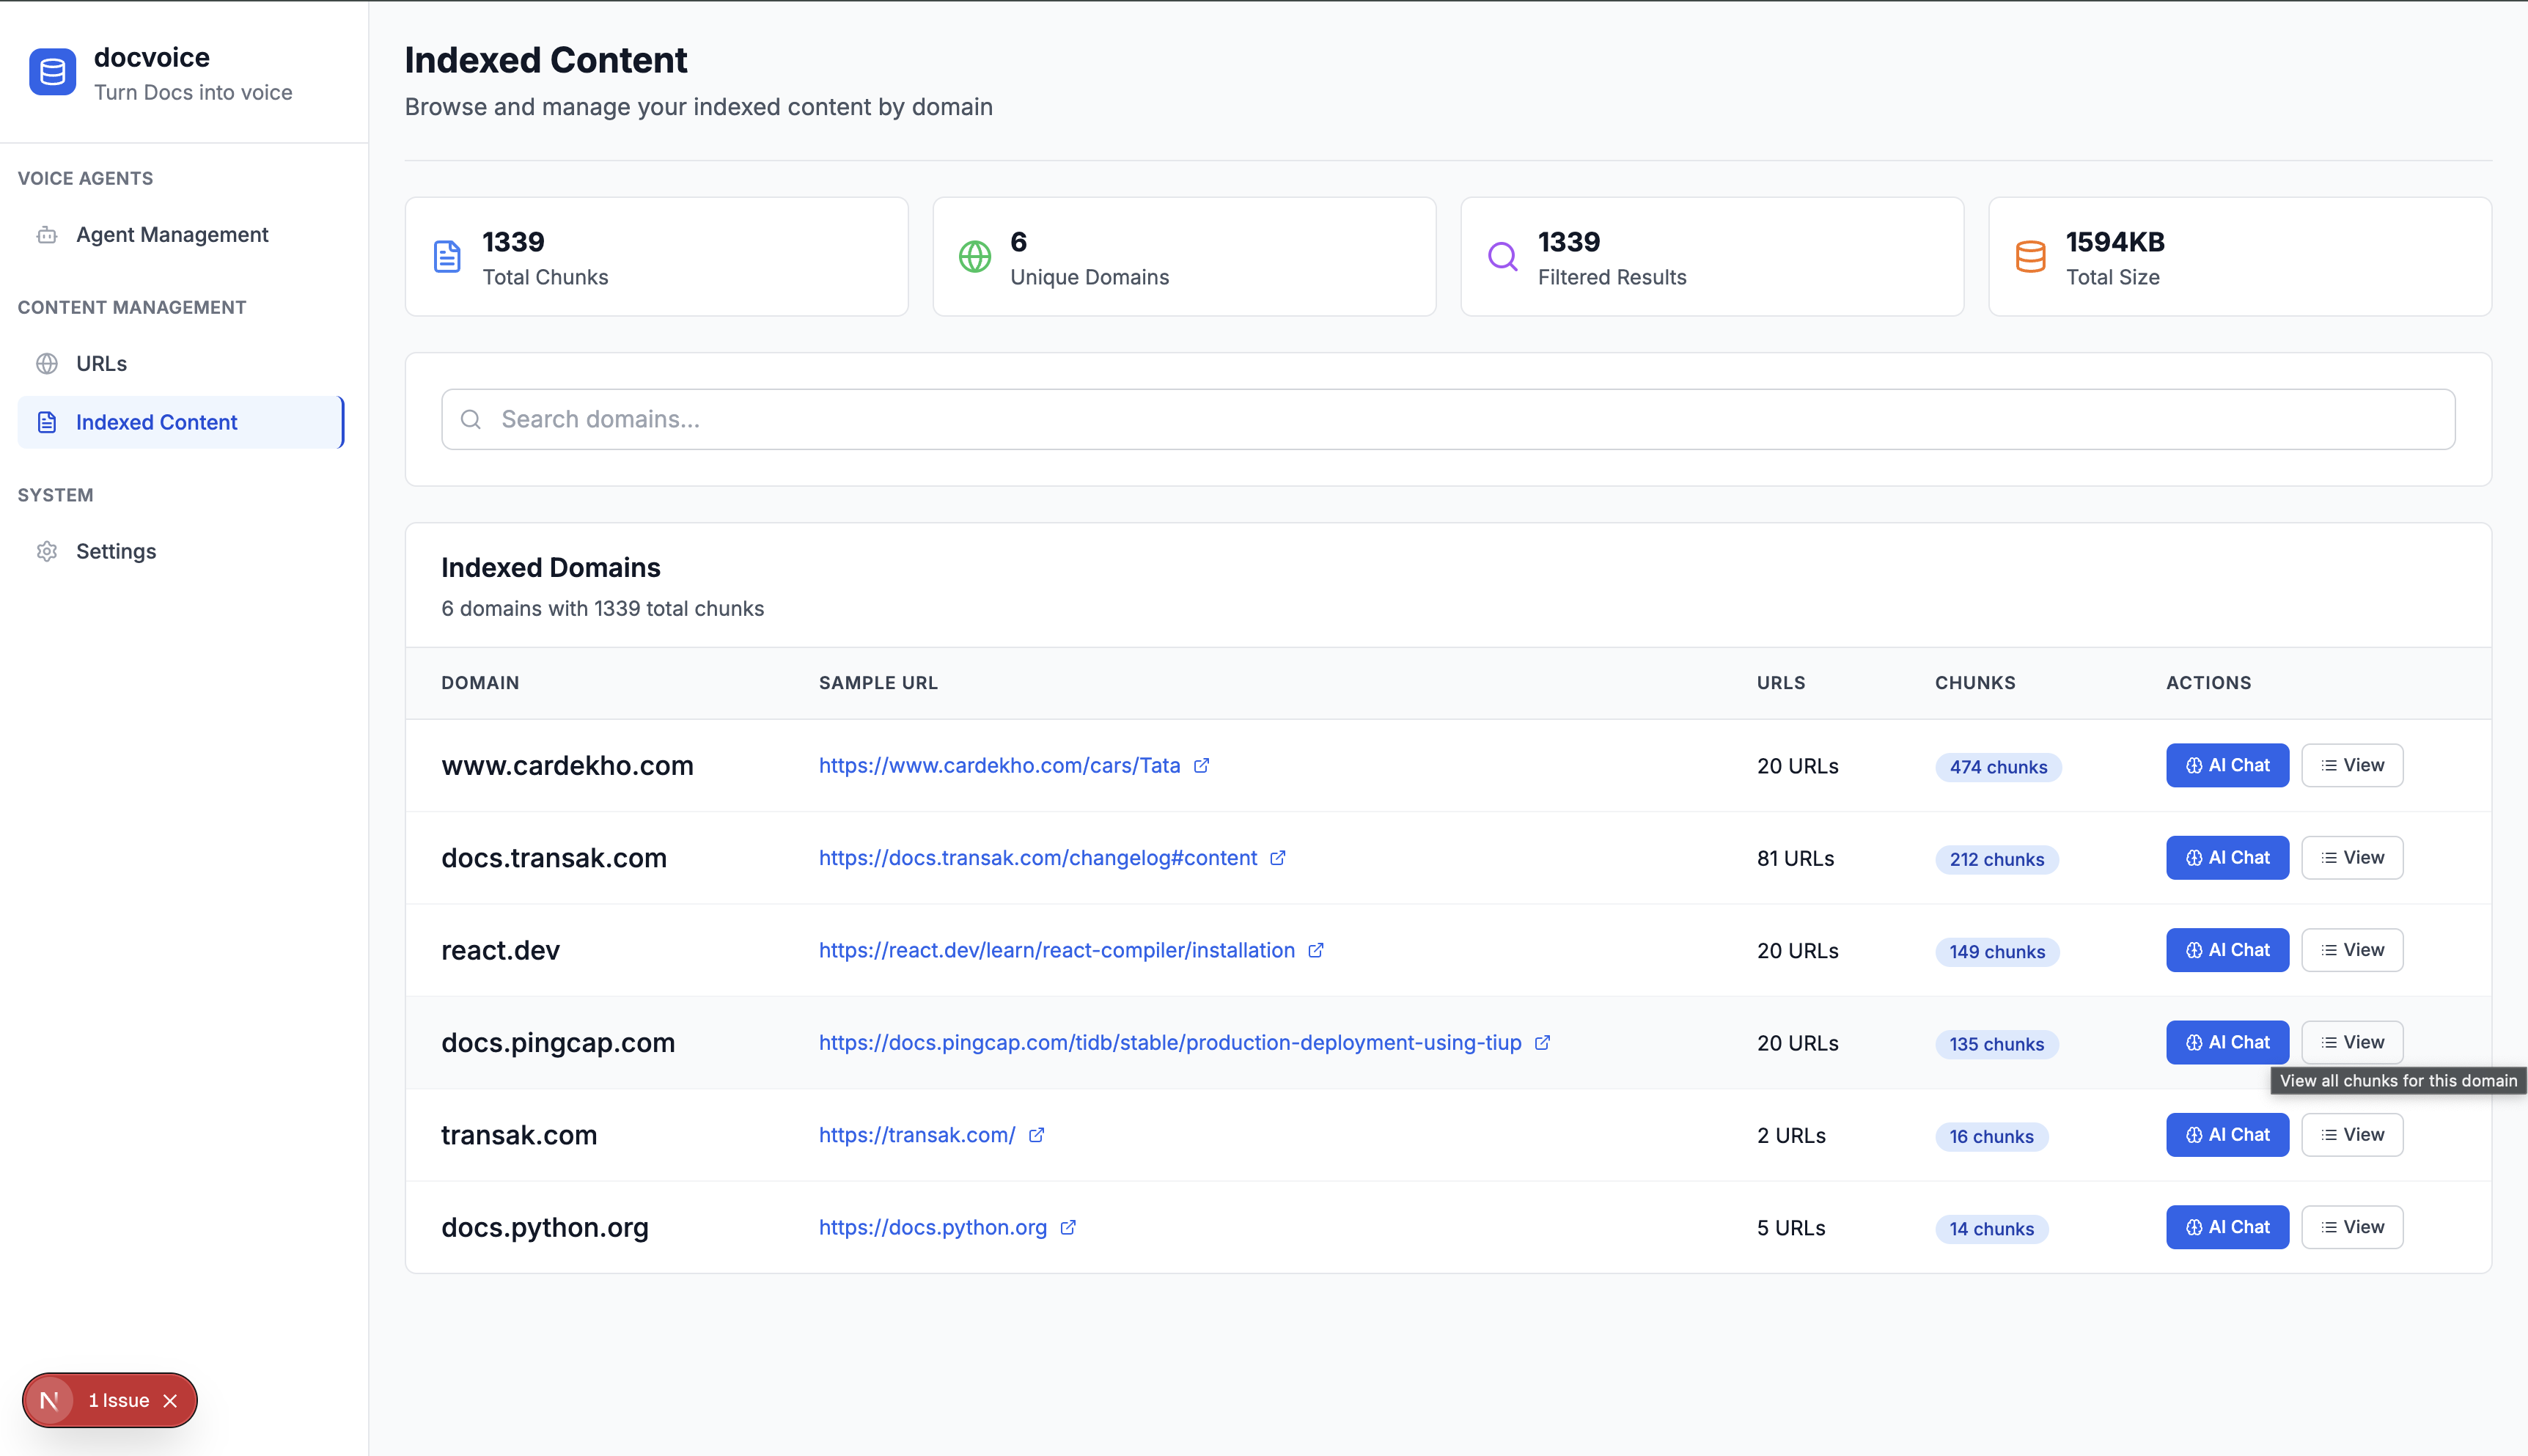Click the N avatar in issue badge
The width and height of the screenshot is (2528, 1456).
49,1400
